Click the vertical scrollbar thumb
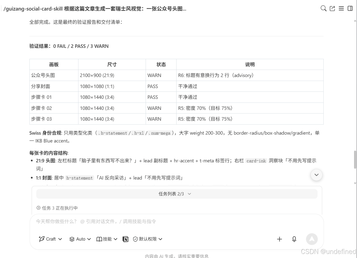The height and width of the screenshot is (258, 357). click(x=355, y=159)
